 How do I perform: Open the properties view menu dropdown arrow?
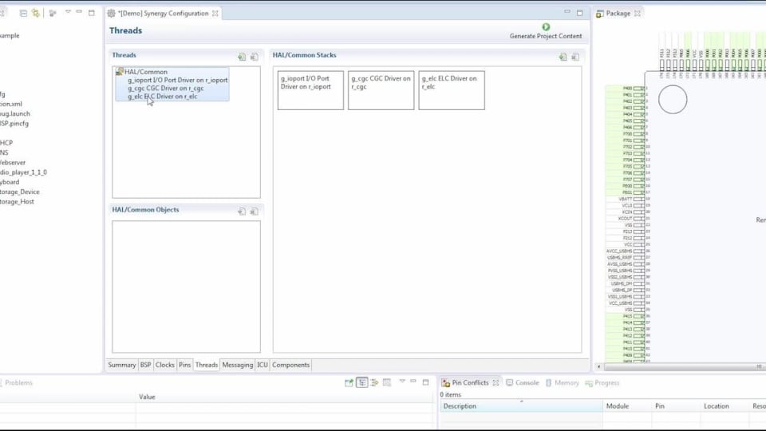click(x=402, y=382)
